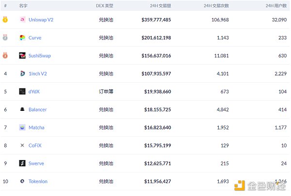Select the volume $19,938,660
Viewport: 291px width, 196px height.
[158, 91]
